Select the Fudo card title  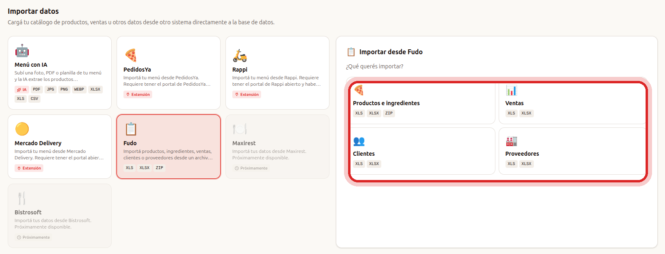tap(130, 143)
